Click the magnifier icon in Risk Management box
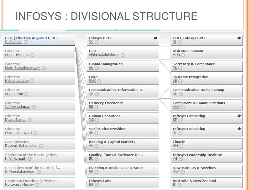Screen dimensions: 254x190 pos(183,55)
